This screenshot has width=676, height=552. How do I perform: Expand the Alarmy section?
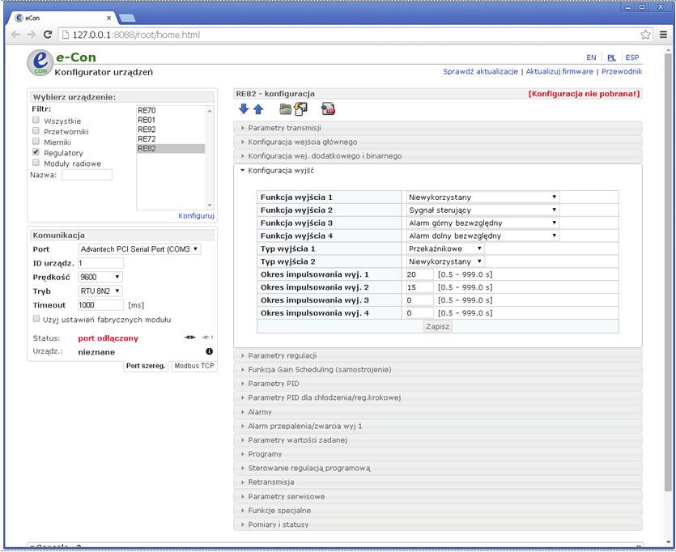(x=438, y=412)
